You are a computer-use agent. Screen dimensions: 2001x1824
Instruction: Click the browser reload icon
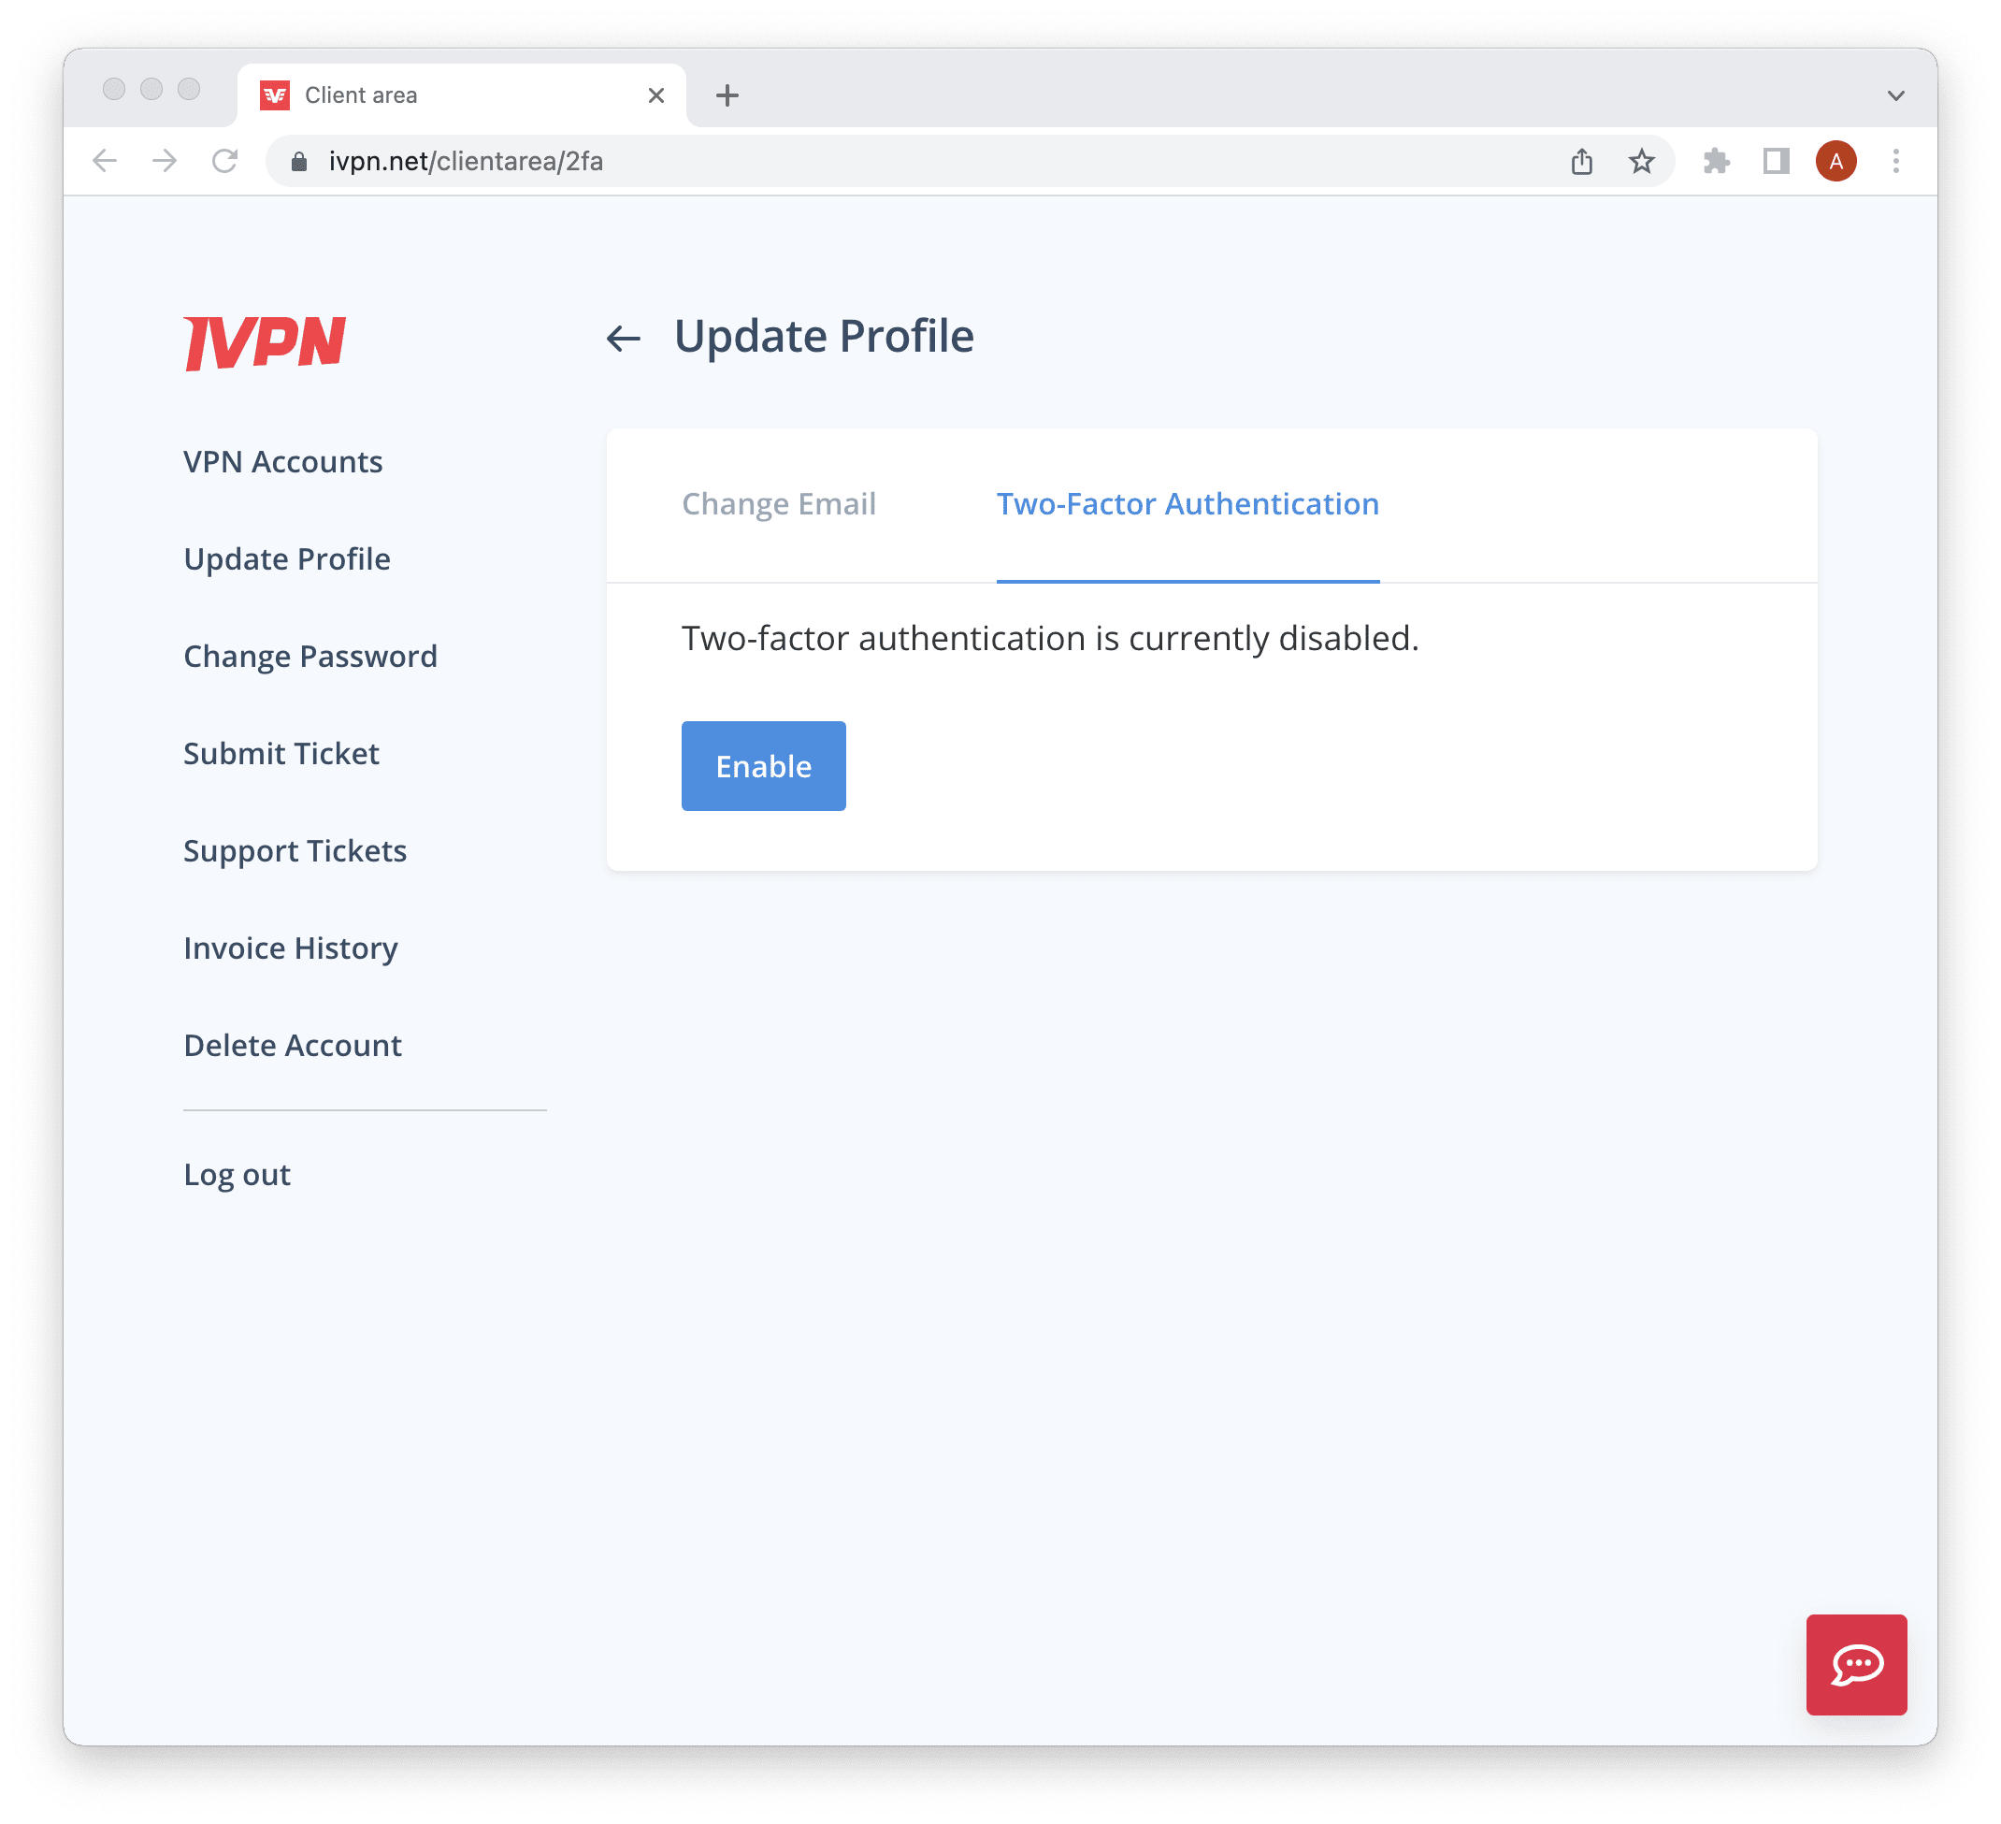(224, 161)
